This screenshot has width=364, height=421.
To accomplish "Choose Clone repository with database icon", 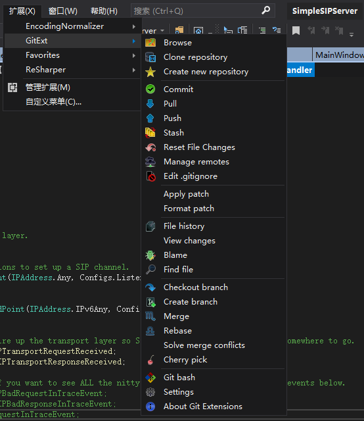I will coord(214,57).
